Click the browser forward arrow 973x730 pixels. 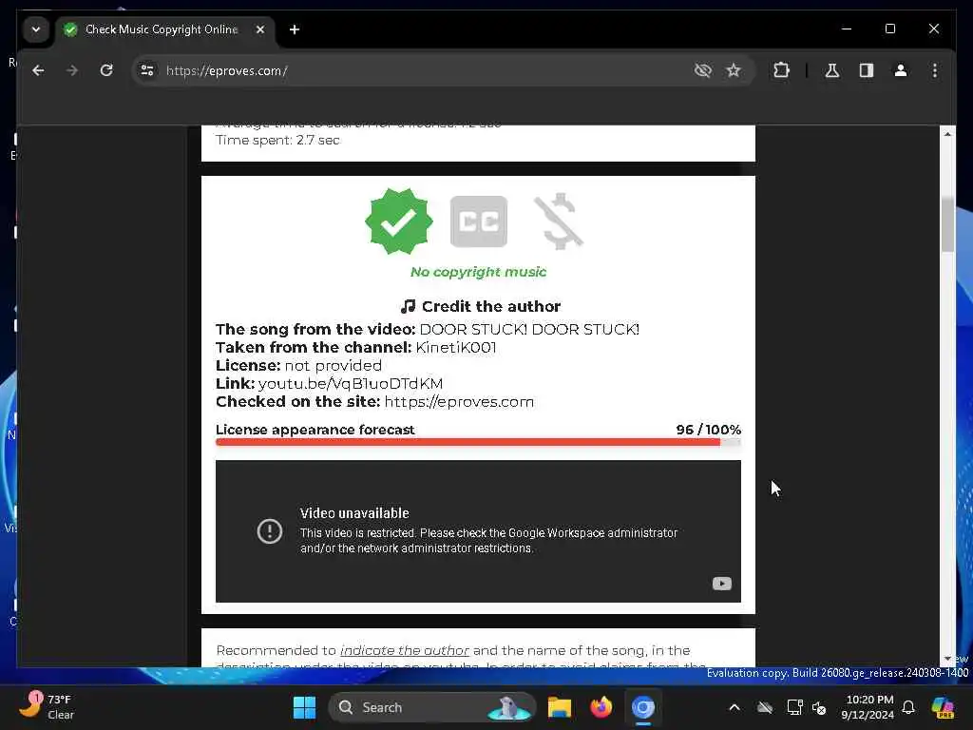(72, 70)
